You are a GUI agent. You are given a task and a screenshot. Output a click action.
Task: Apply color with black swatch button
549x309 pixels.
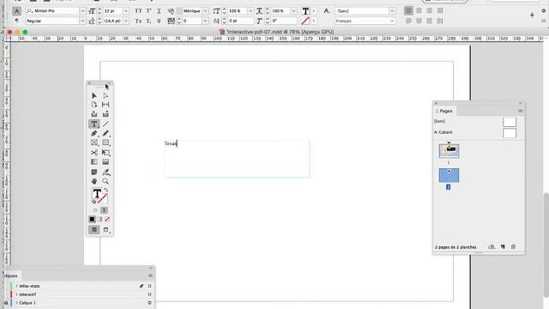[x=92, y=220]
